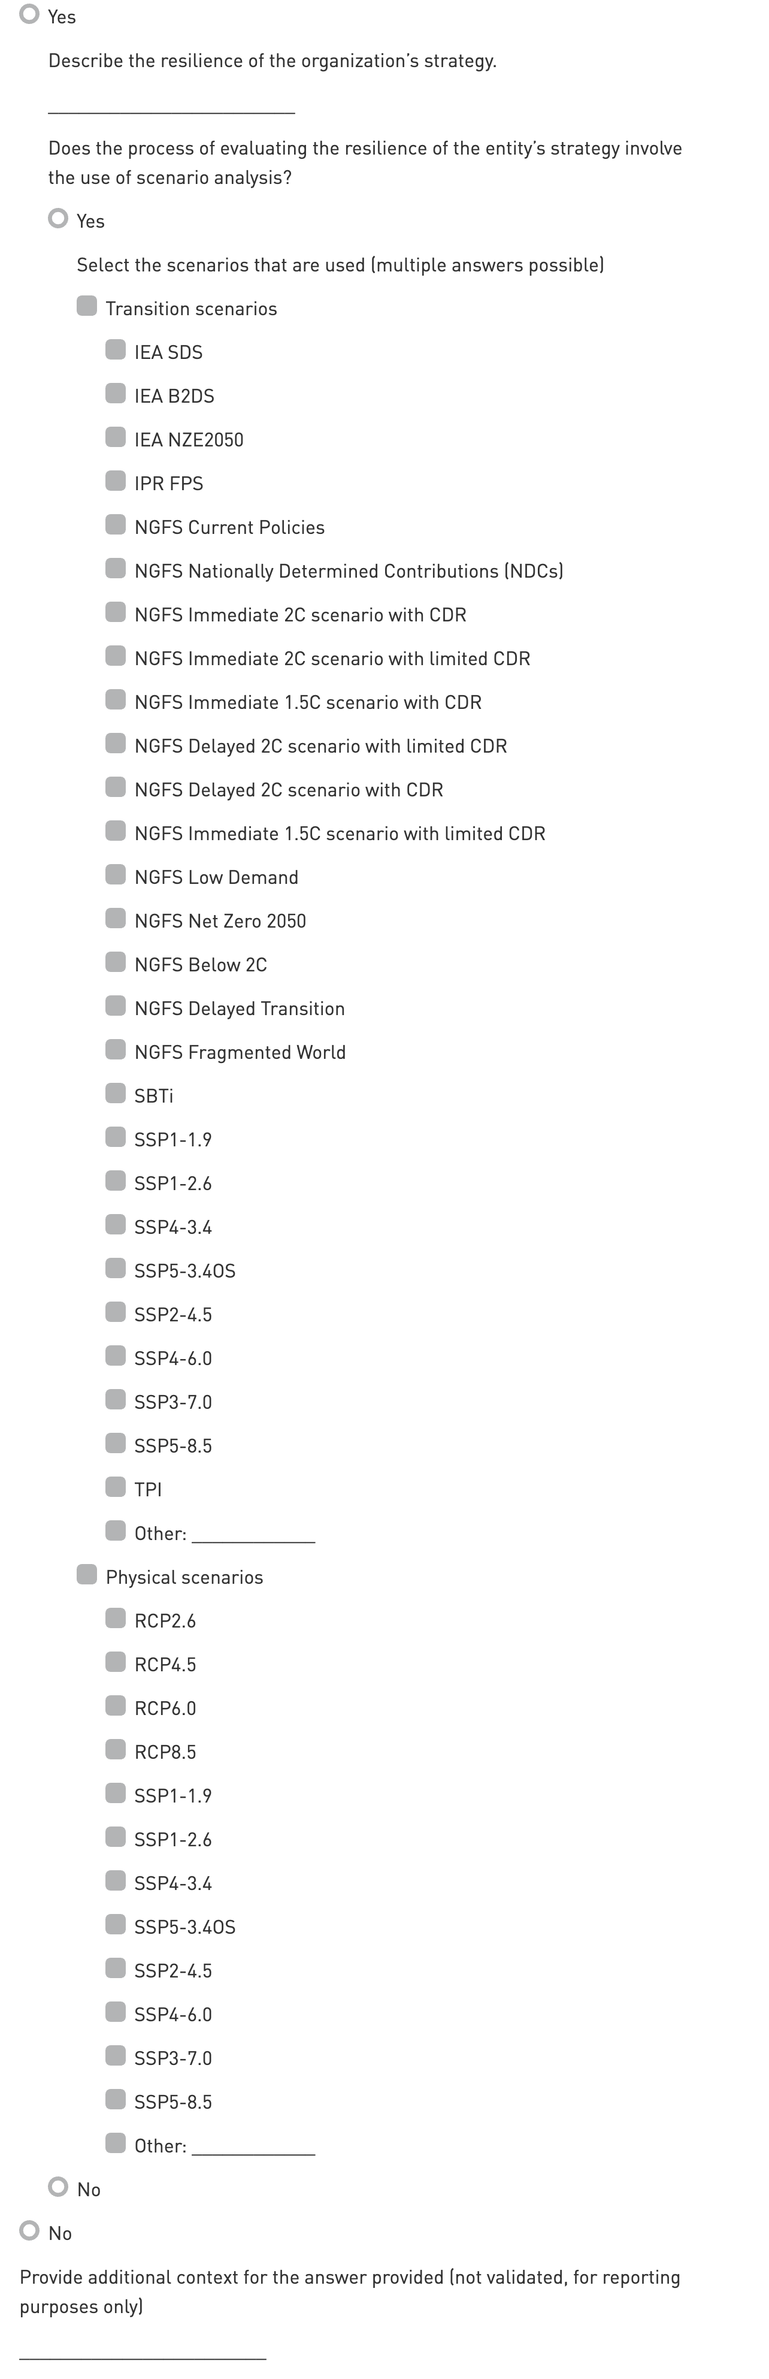Enable the IPR FPS checkbox
The image size is (769, 2379).
coord(116,481)
